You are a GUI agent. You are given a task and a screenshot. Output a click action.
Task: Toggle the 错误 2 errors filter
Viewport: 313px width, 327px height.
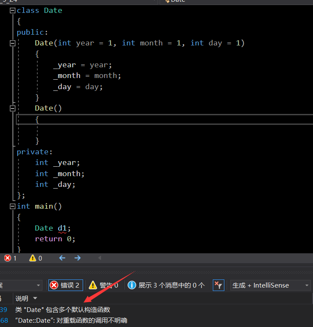[66, 285]
